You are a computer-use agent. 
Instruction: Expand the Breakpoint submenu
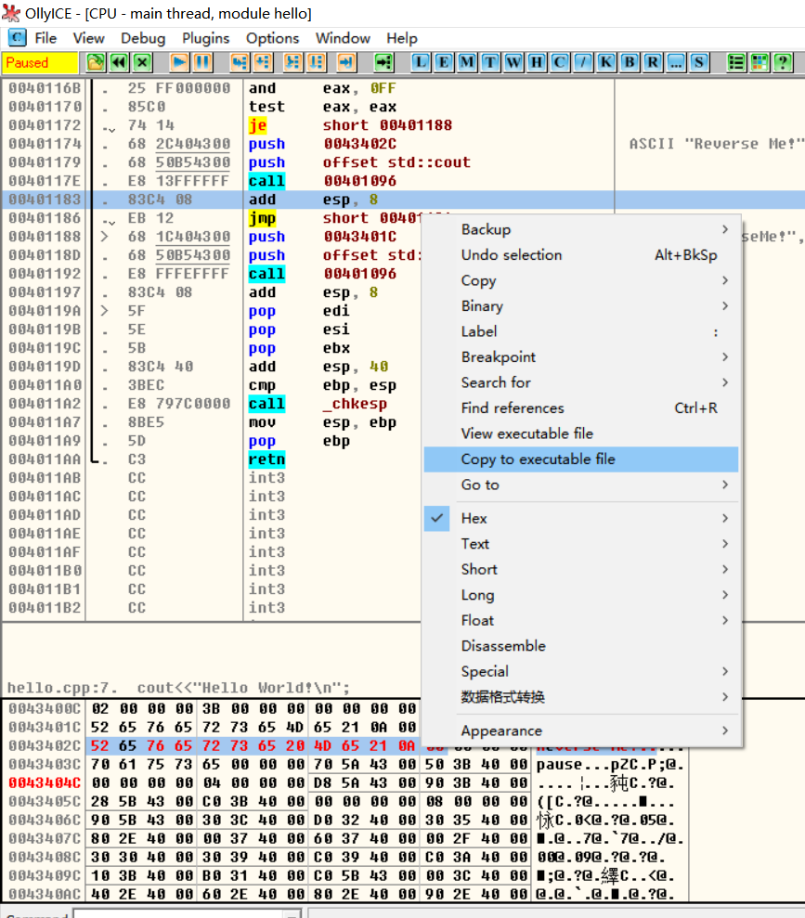point(499,356)
